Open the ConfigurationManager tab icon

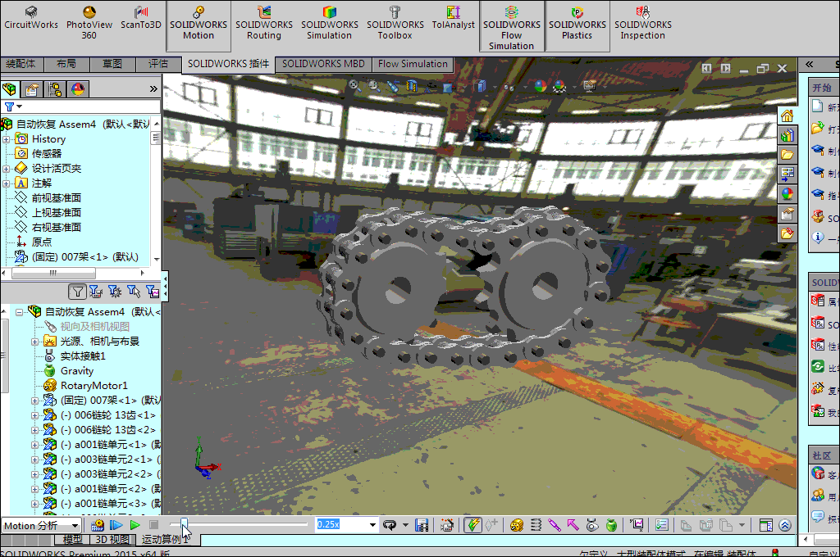click(55, 88)
